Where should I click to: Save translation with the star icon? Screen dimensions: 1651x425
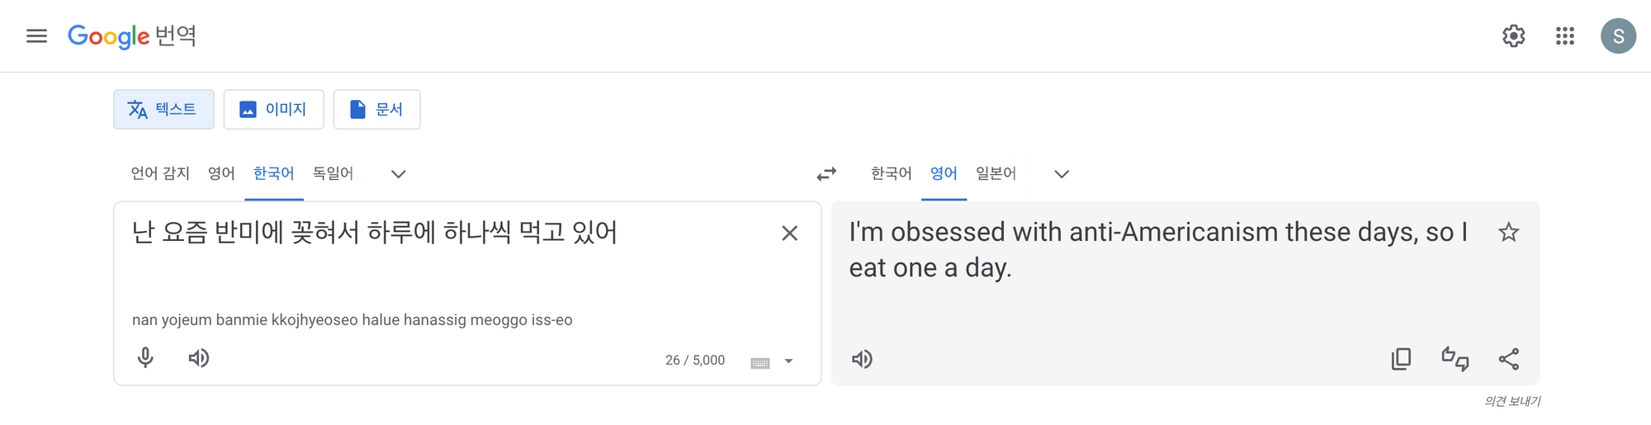pos(1508,233)
